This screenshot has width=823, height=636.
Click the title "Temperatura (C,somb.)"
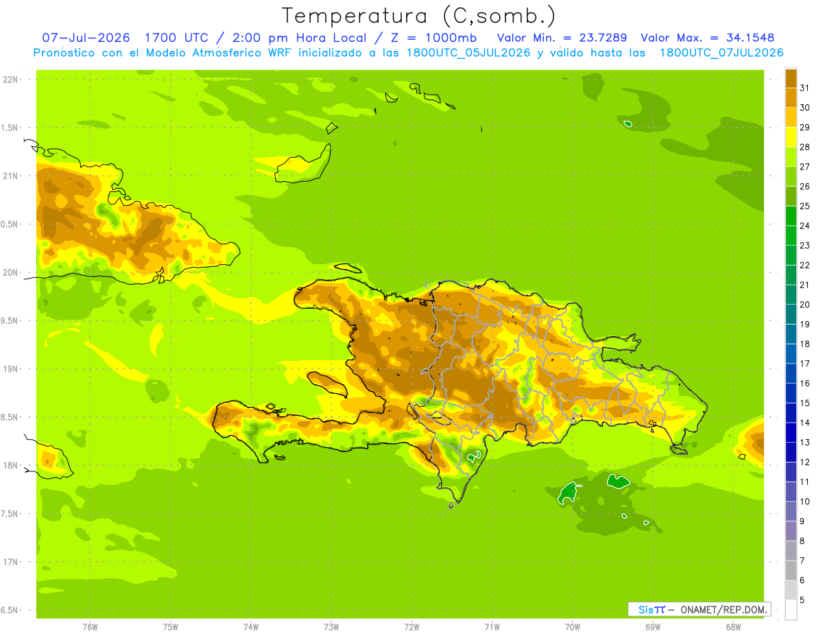click(x=418, y=16)
